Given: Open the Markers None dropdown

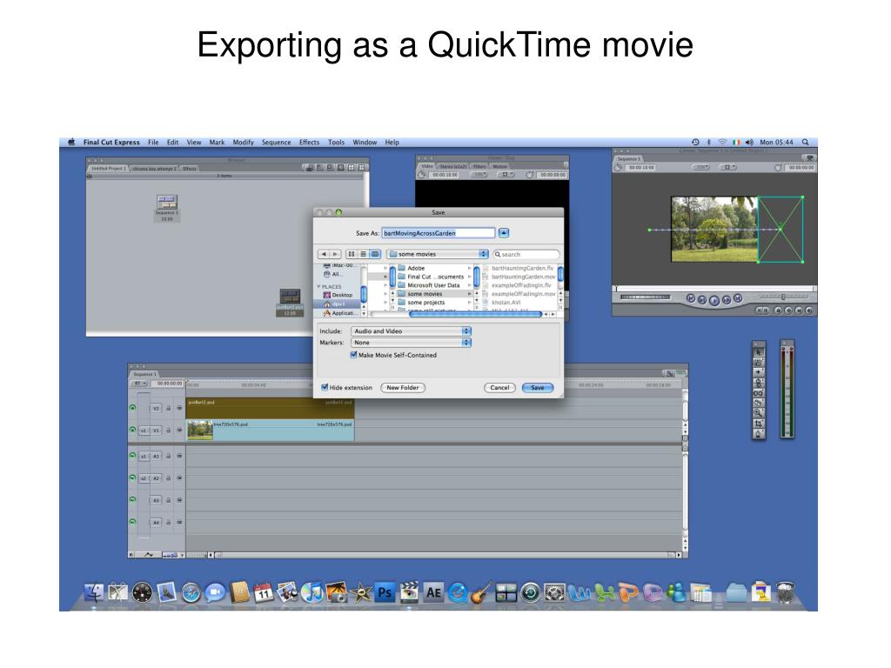Looking at the screenshot, I should click(x=411, y=343).
